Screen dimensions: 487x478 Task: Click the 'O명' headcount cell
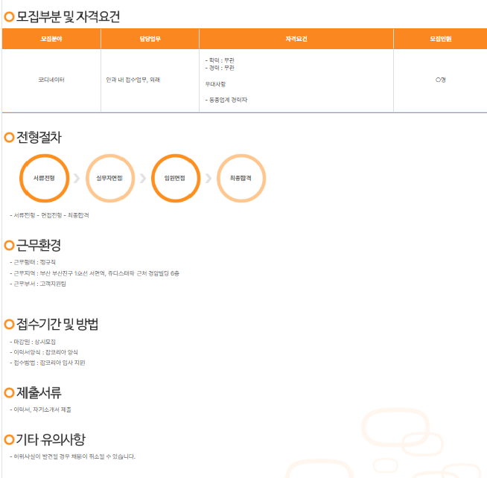pyautogui.click(x=440, y=80)
